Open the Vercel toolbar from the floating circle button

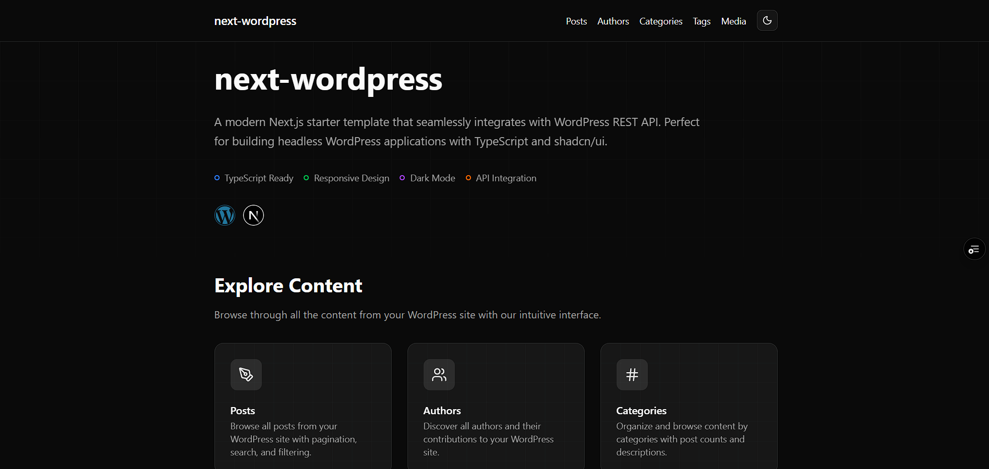click(x=974, y=249)
